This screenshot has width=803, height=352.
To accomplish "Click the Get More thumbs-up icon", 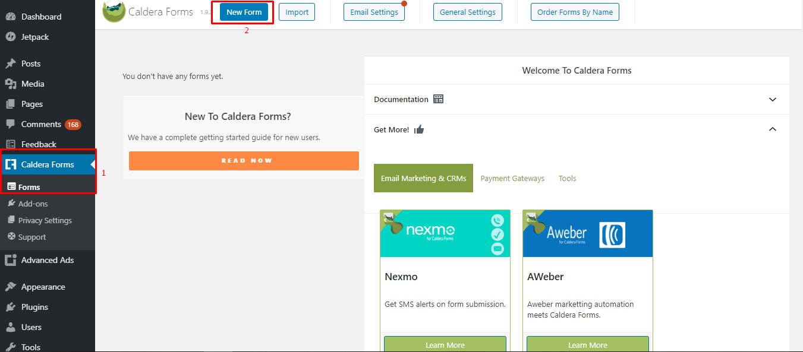I will click(419, 129).
